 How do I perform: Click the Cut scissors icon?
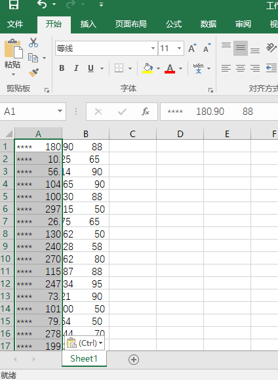click(33, 43)
